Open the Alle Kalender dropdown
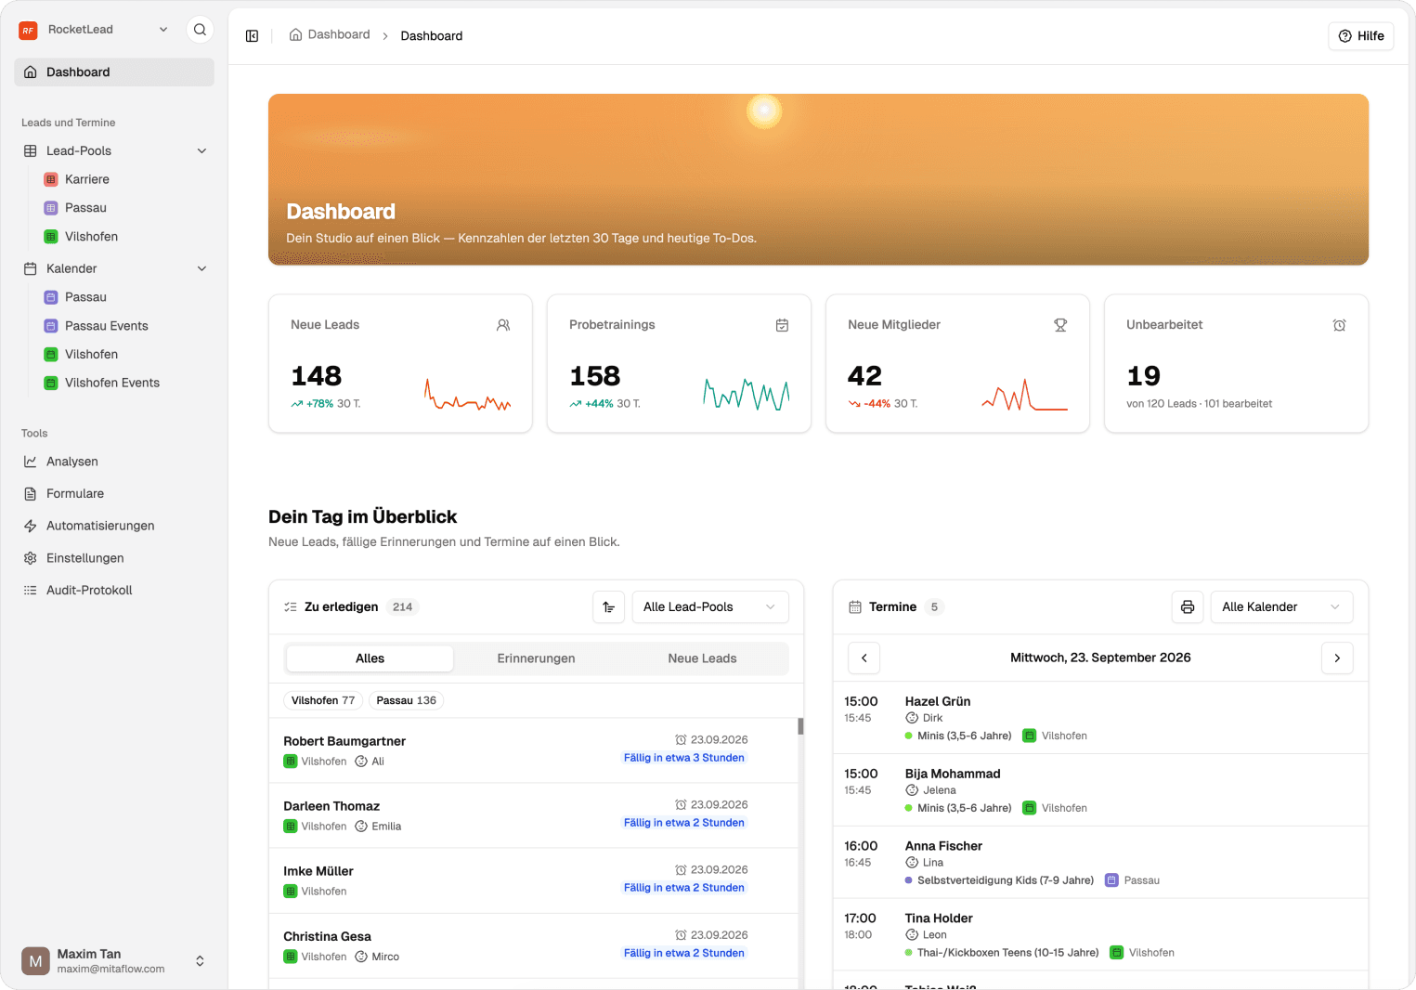This screenshot has width=1416, height=990. tap(1281, 607)
